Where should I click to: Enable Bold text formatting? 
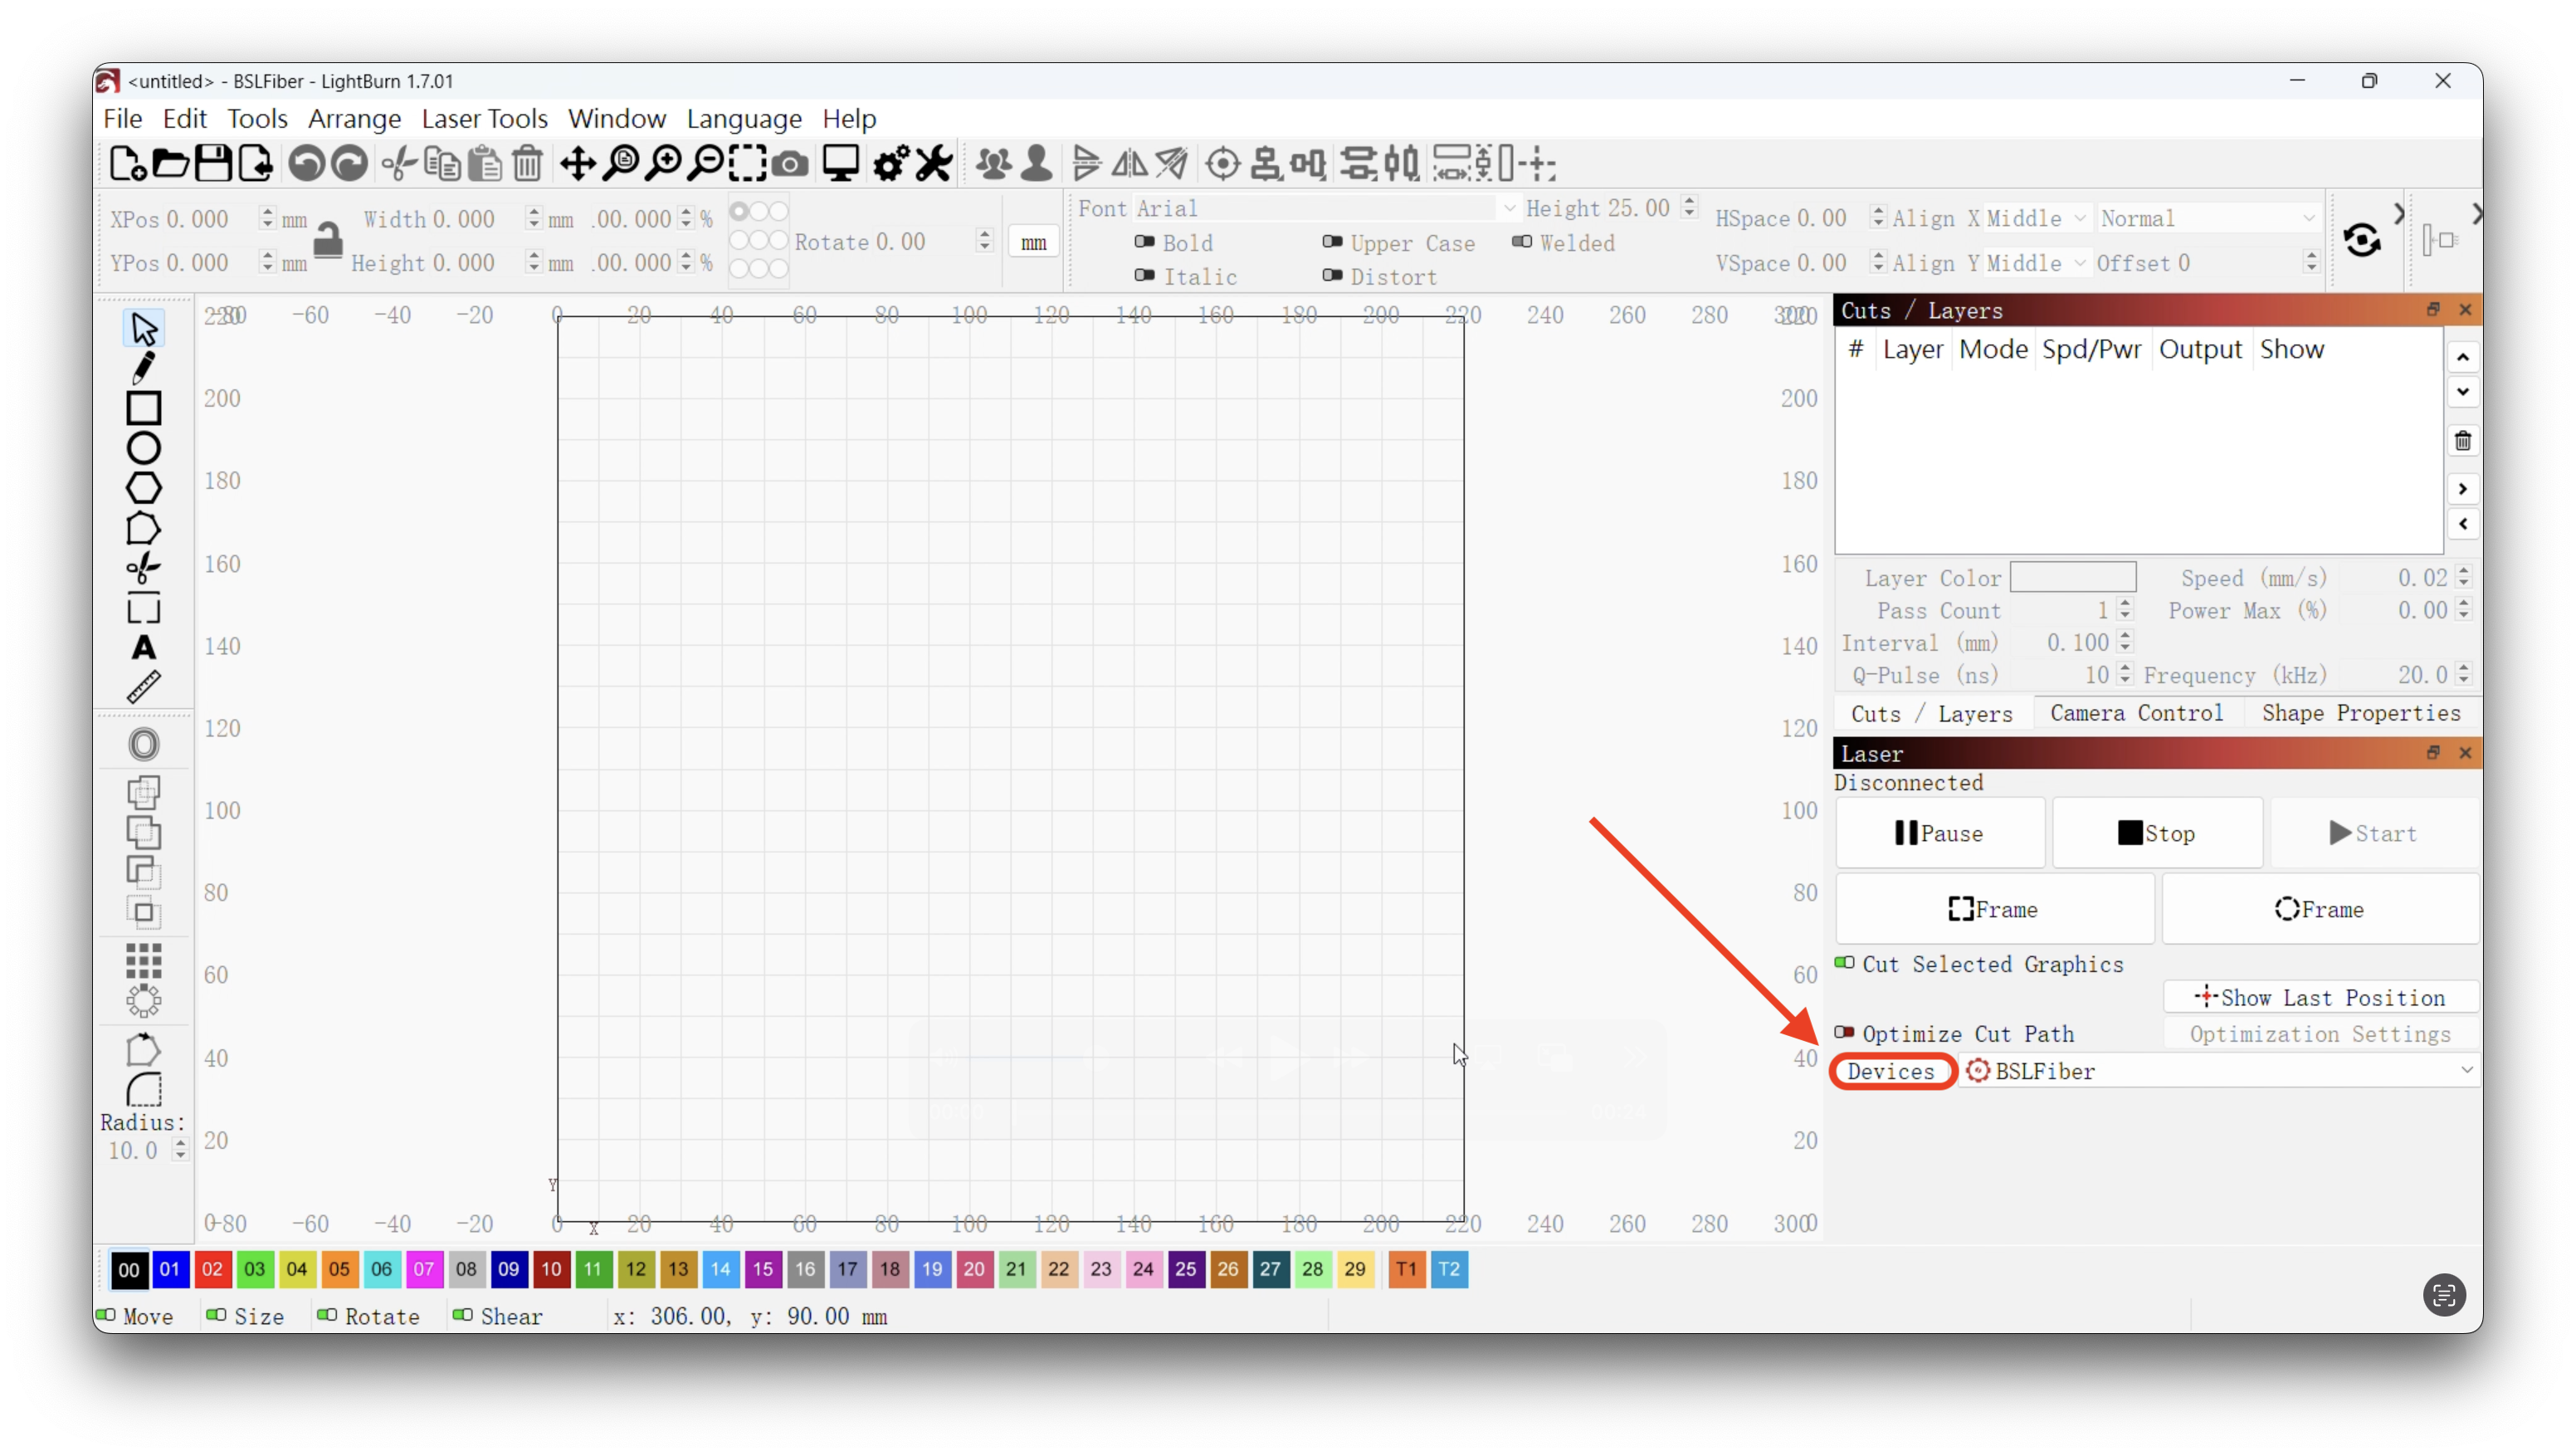[1146, 243]
